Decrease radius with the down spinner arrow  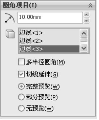point(87,21)
